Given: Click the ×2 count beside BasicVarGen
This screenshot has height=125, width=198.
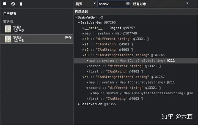Looking at the screenshot, I should (x=101, y=18).
